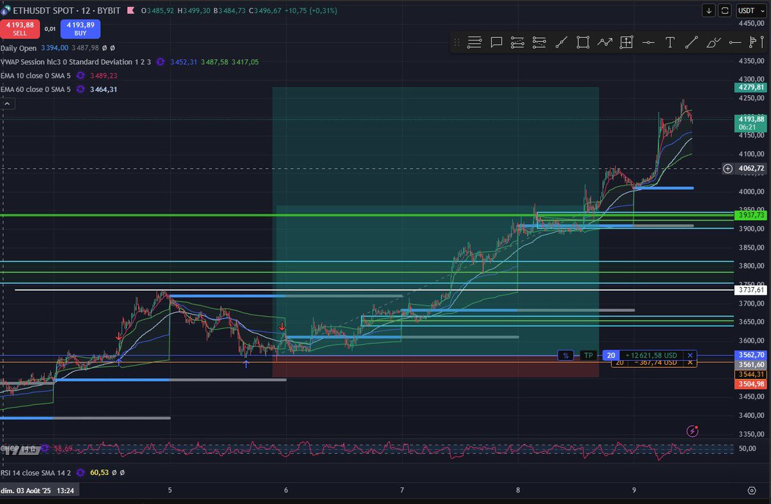Click the lightning quick-order icon above the RSI panel
Image resolution: width=771 pixels, height=504 pixels.
693,431
